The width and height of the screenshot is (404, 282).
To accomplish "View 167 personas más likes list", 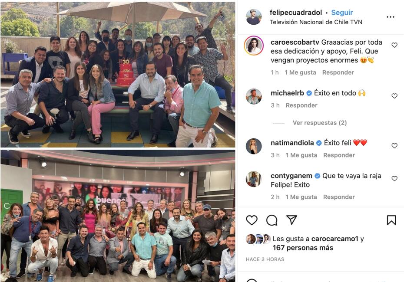I will (303, 248).
